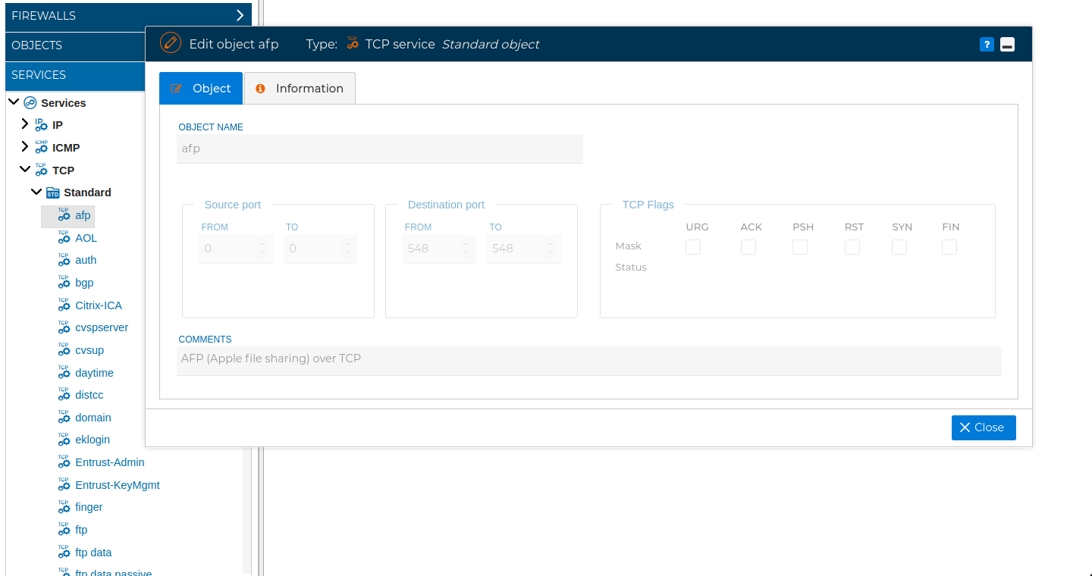Toggle the SYN mask checkbox

tap(899, 247)
